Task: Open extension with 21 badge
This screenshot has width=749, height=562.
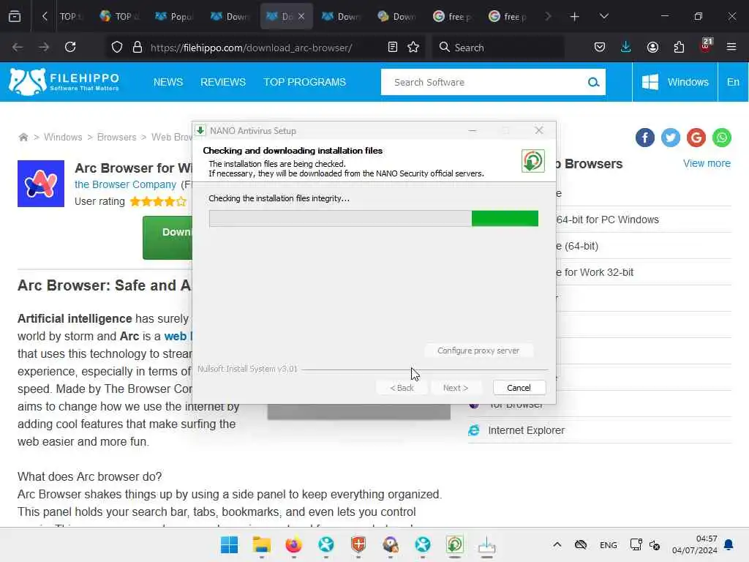Action: 706,45
